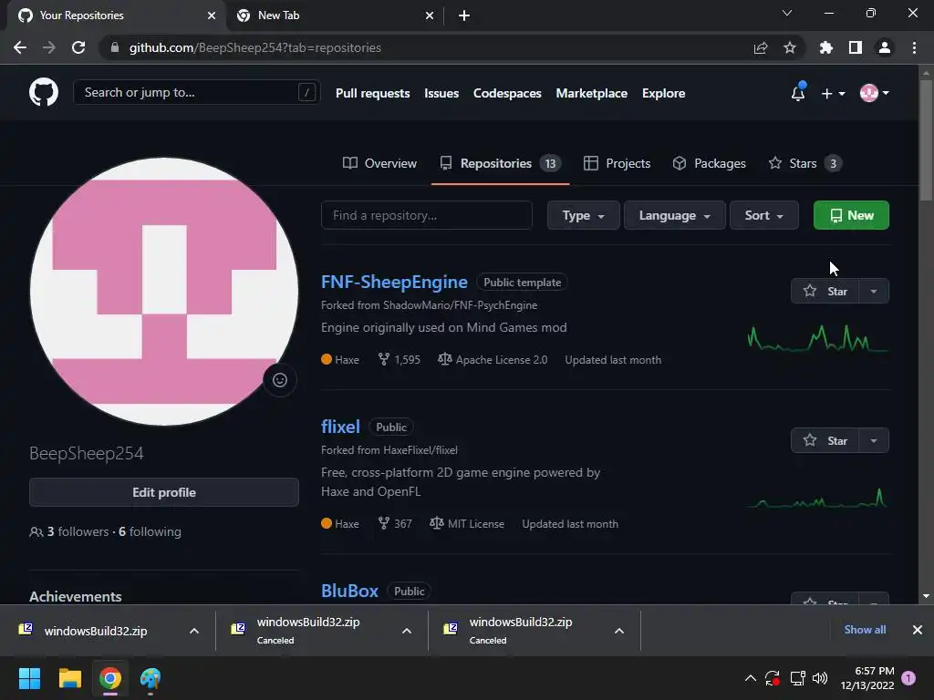
Task: Select the Repositories tab
Action: (x=500, y=163)
